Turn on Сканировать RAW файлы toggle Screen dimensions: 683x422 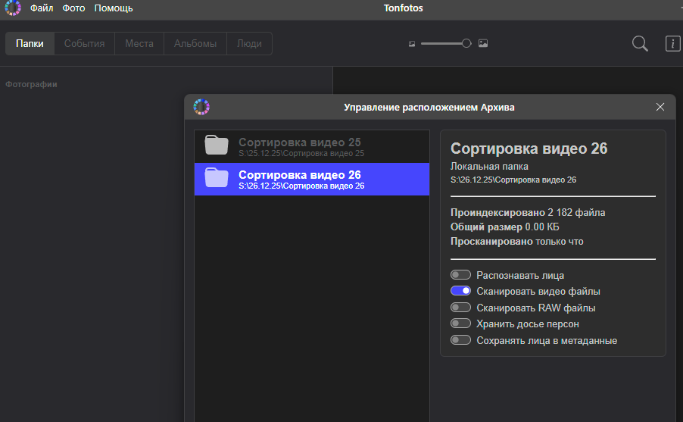pos(460,308)
